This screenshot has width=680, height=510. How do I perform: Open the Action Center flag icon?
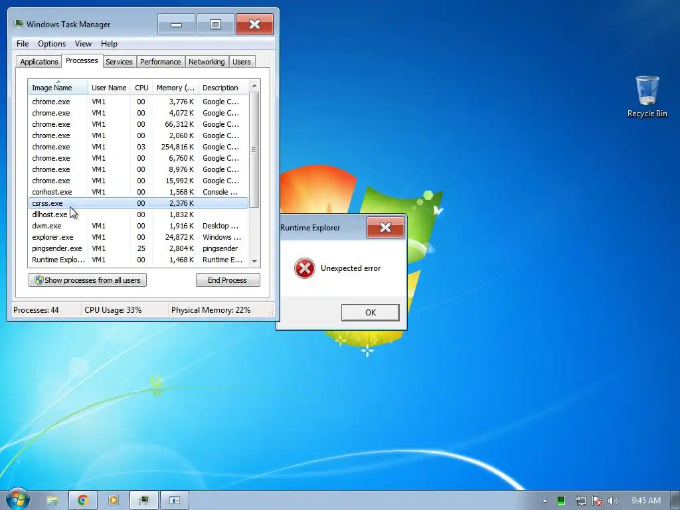coord(597,501)
